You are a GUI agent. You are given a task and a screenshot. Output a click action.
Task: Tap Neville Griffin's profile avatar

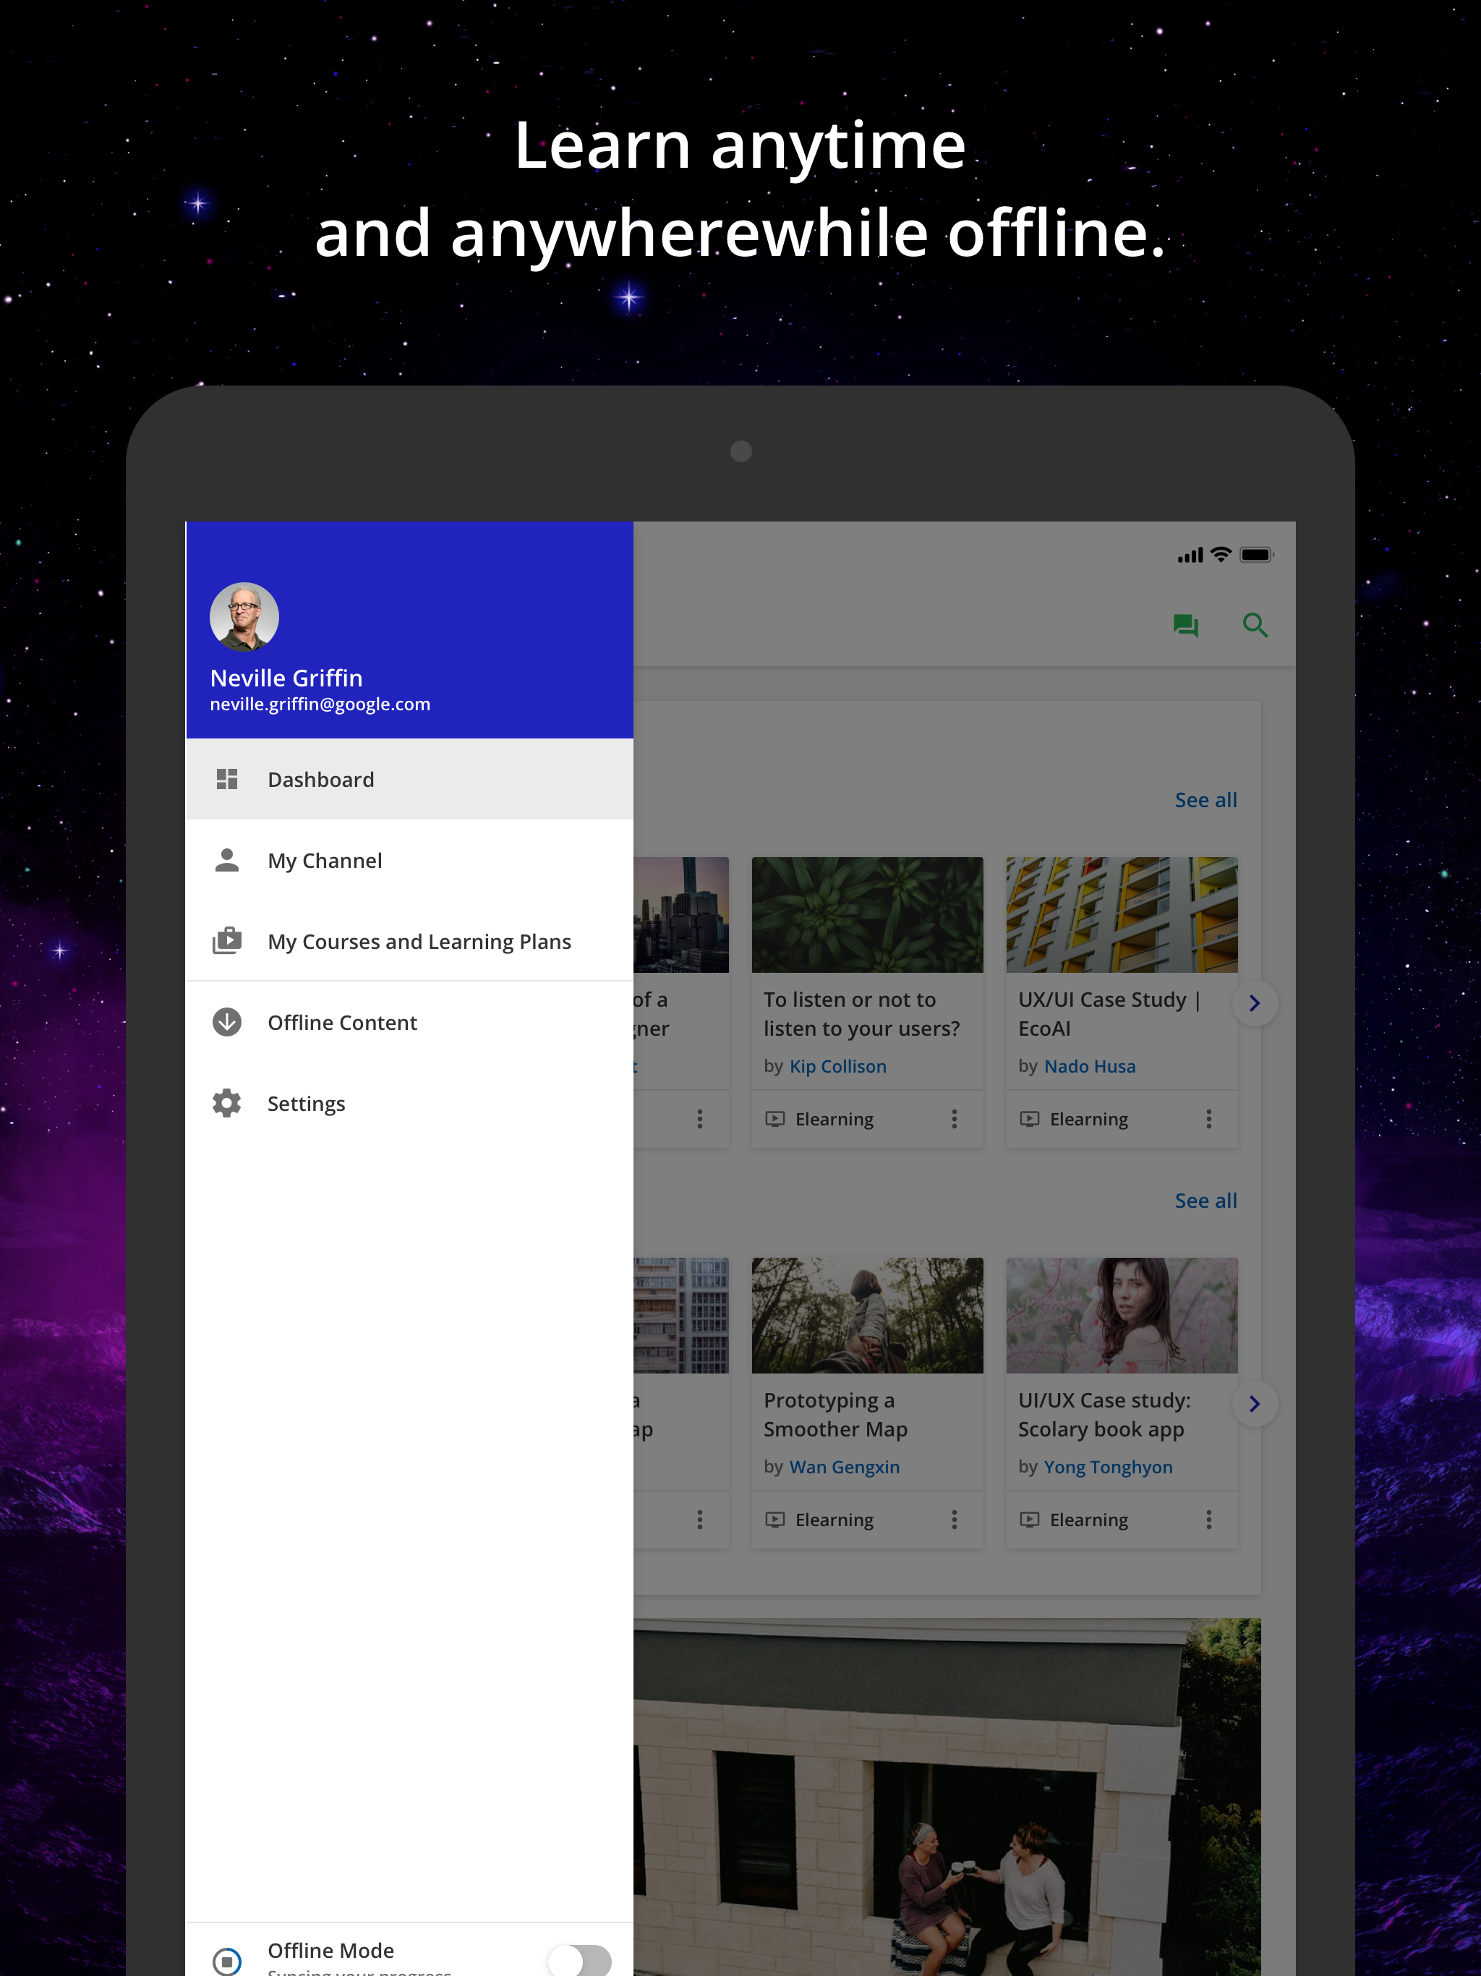coord(244,616)
